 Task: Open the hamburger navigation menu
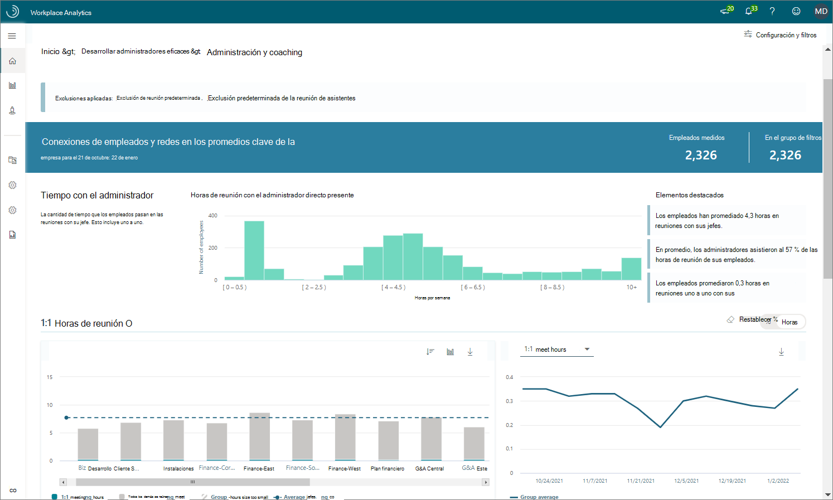point(12,36)
